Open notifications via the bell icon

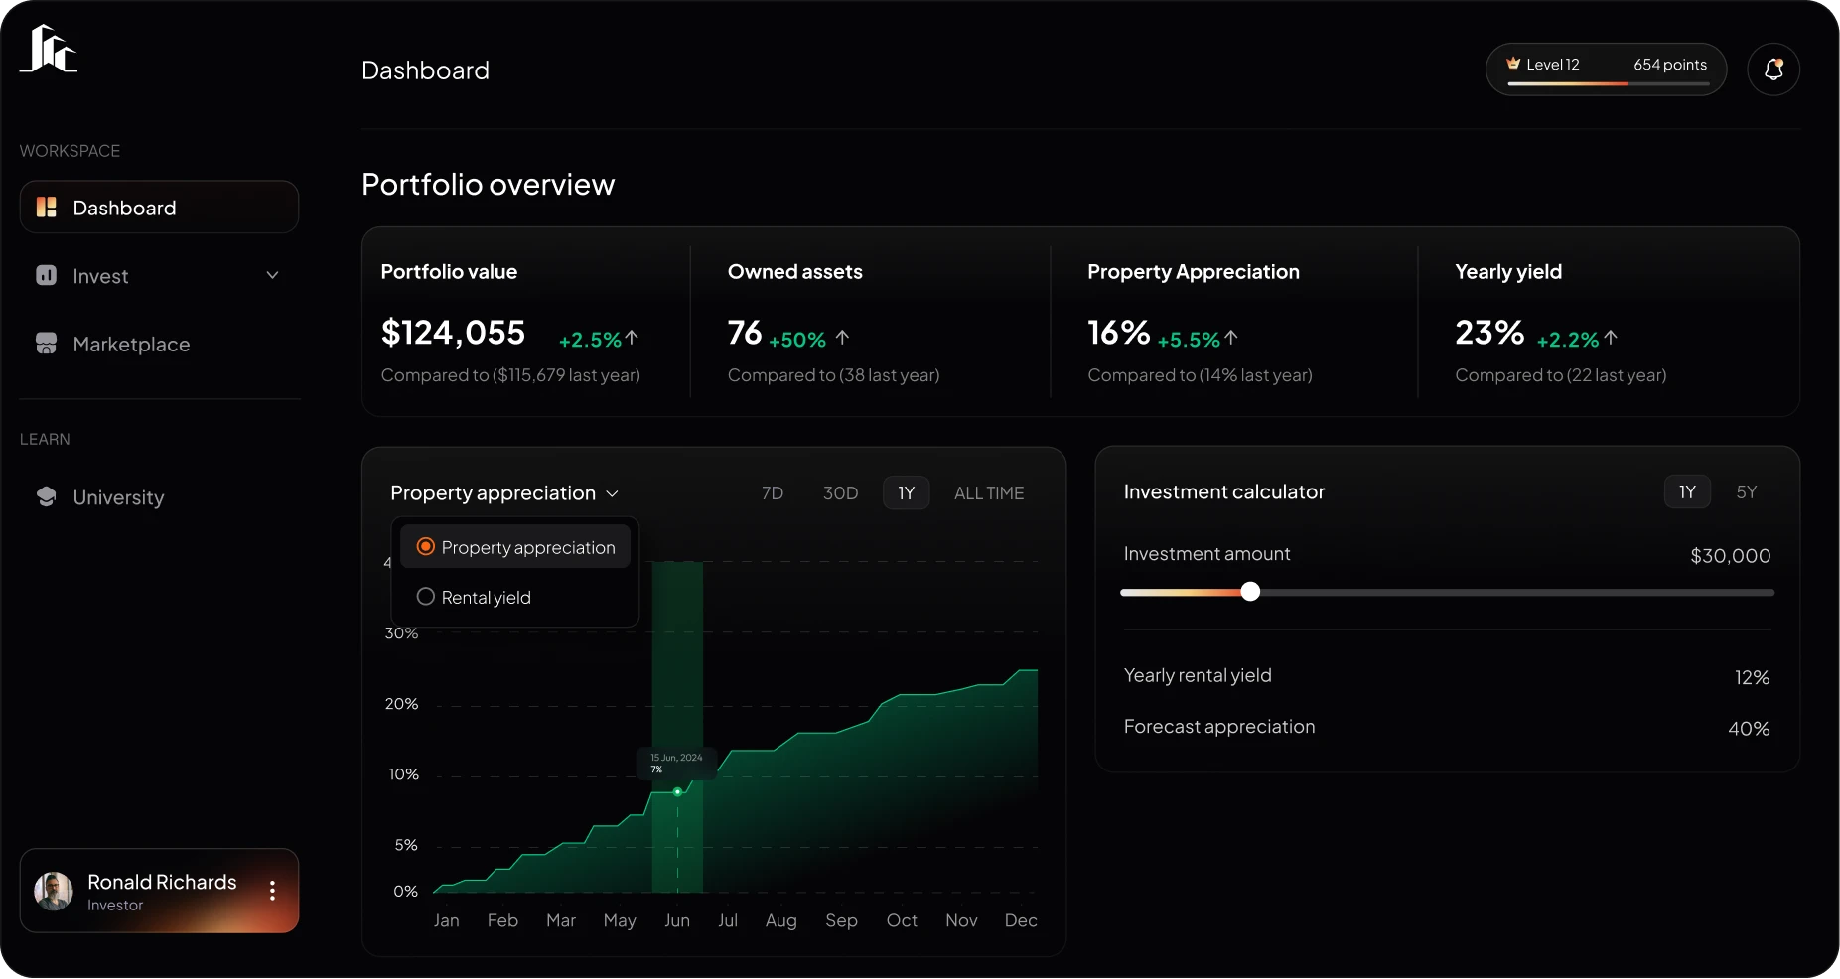pos(1774,69)
